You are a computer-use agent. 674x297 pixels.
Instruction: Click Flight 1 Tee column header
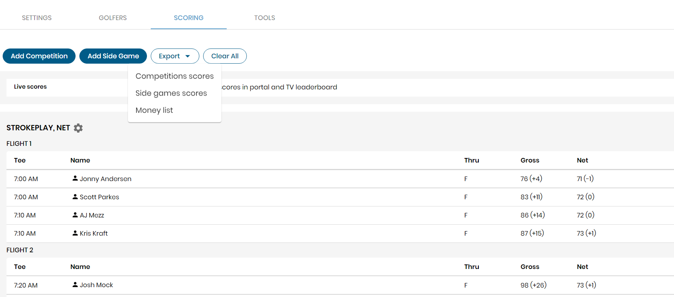[x=20, y=160]
